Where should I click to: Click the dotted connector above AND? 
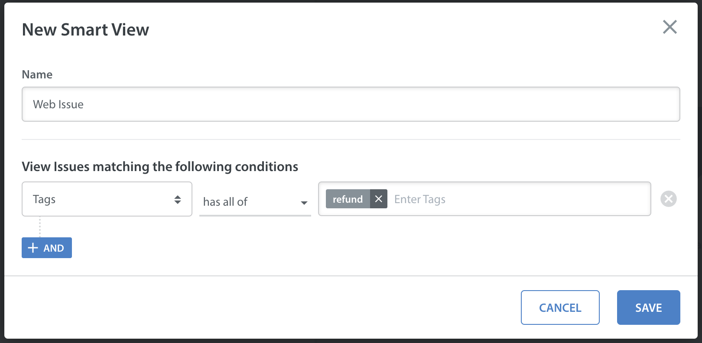click(x=40, y=227)
